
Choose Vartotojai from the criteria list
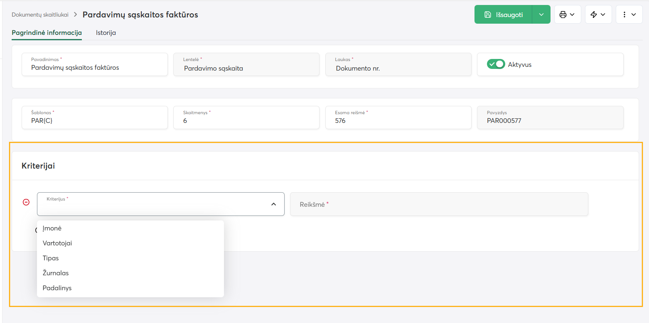tap(130, 243)
